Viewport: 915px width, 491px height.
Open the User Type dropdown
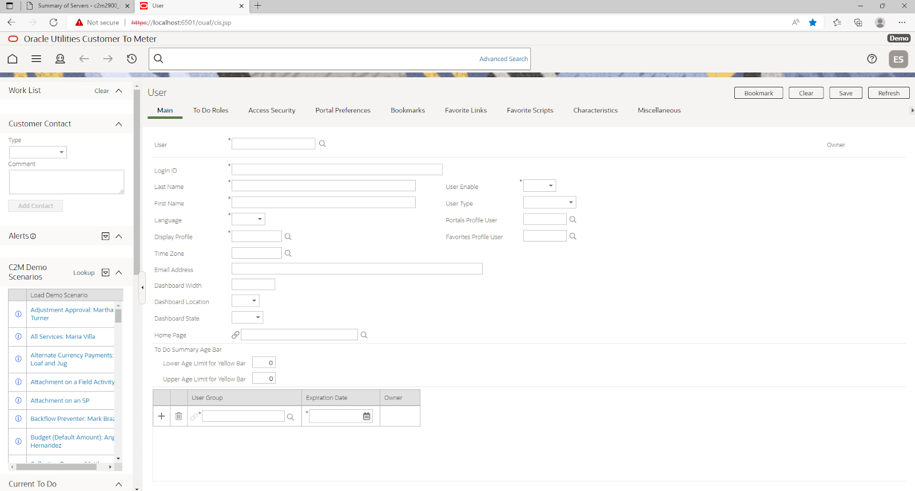[x=550, y=202]
